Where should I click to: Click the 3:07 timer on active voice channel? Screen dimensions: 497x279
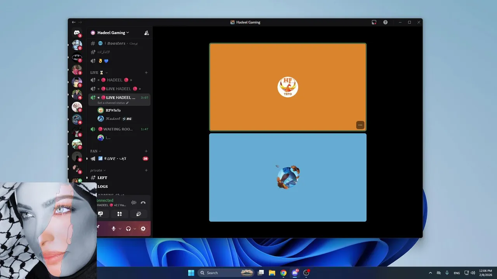coord(144,98)
